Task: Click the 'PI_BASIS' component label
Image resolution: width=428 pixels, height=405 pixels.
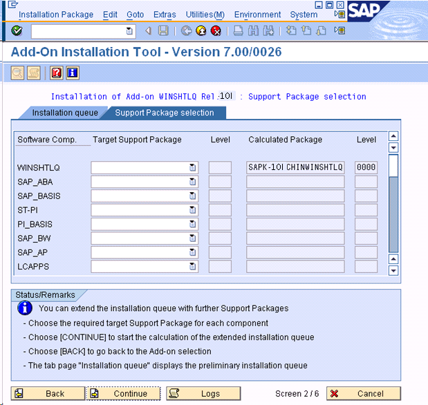Action: pyautogui.click(x=35, y=224)
